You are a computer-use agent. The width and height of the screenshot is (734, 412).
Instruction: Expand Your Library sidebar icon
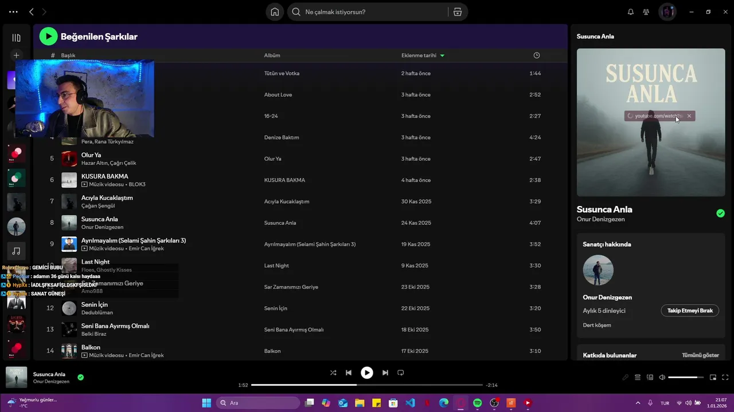[x=16, y=38]
